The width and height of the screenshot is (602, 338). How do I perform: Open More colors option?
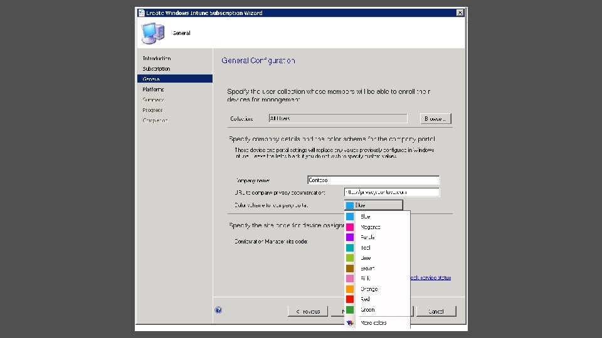point(377,323)
